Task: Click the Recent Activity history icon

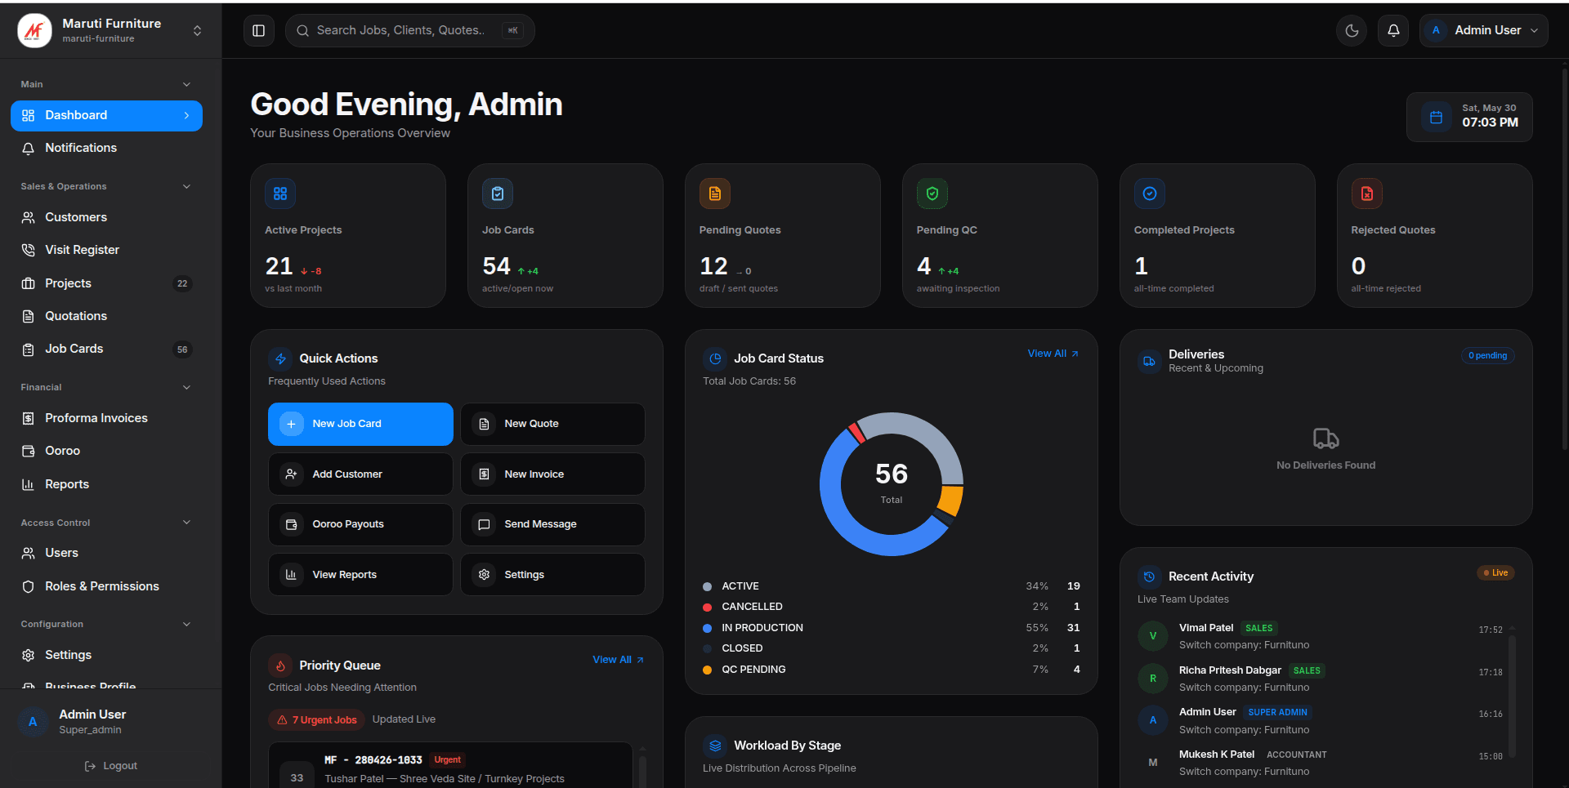Action: pyautogui.click(x=1149, y=577)
